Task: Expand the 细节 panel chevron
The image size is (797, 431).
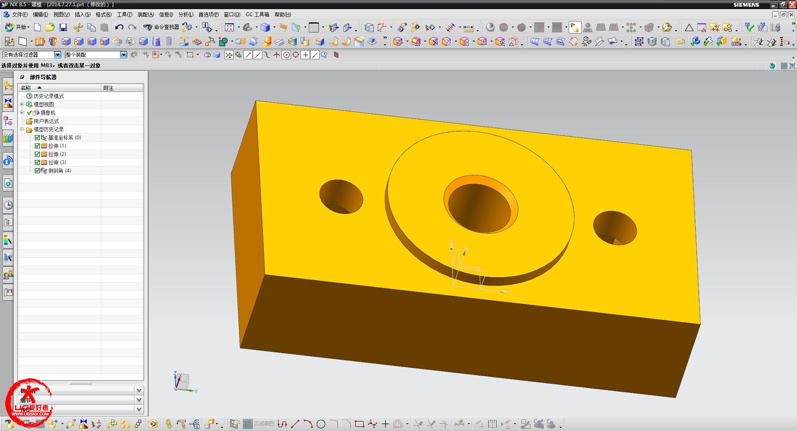Action: pyautogui.click(x=139, y=400)
